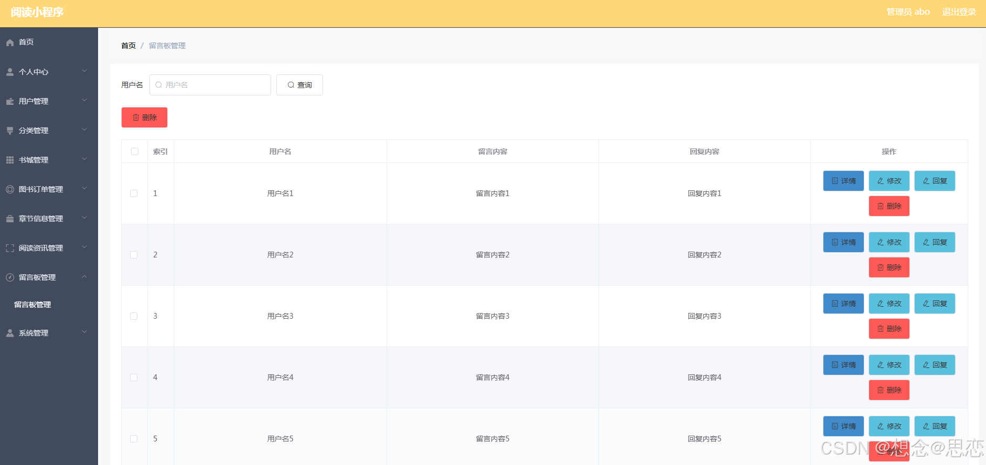Screen dimensions: 986x465
Task: Click the 留言内容3 table cell
Action: click(492, 316)
